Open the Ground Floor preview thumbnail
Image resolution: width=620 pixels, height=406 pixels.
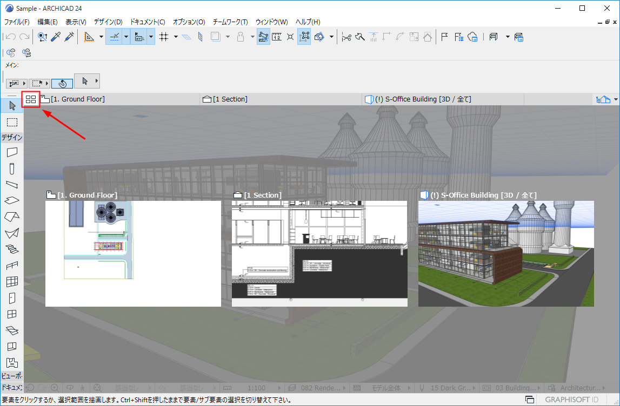pos(133,254)
